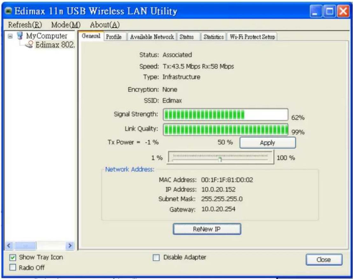Click the MyComputer icon in the tree
Screen dimensions: 353x279
20,36
